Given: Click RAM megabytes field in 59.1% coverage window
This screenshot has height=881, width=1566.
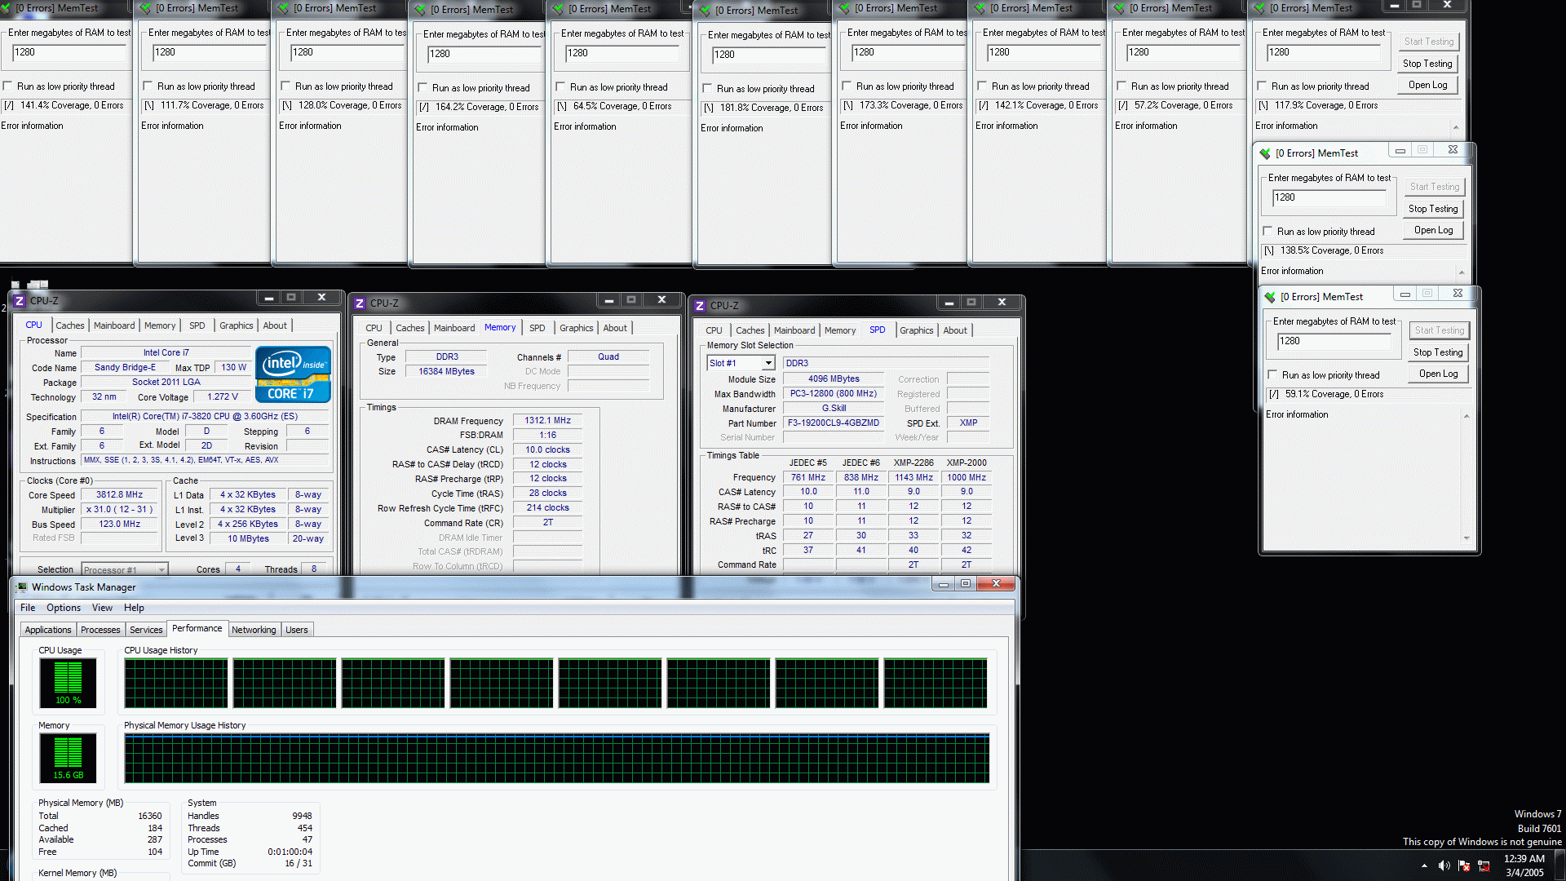Looking at the screenshot, I should click(x=1334, y=342).
